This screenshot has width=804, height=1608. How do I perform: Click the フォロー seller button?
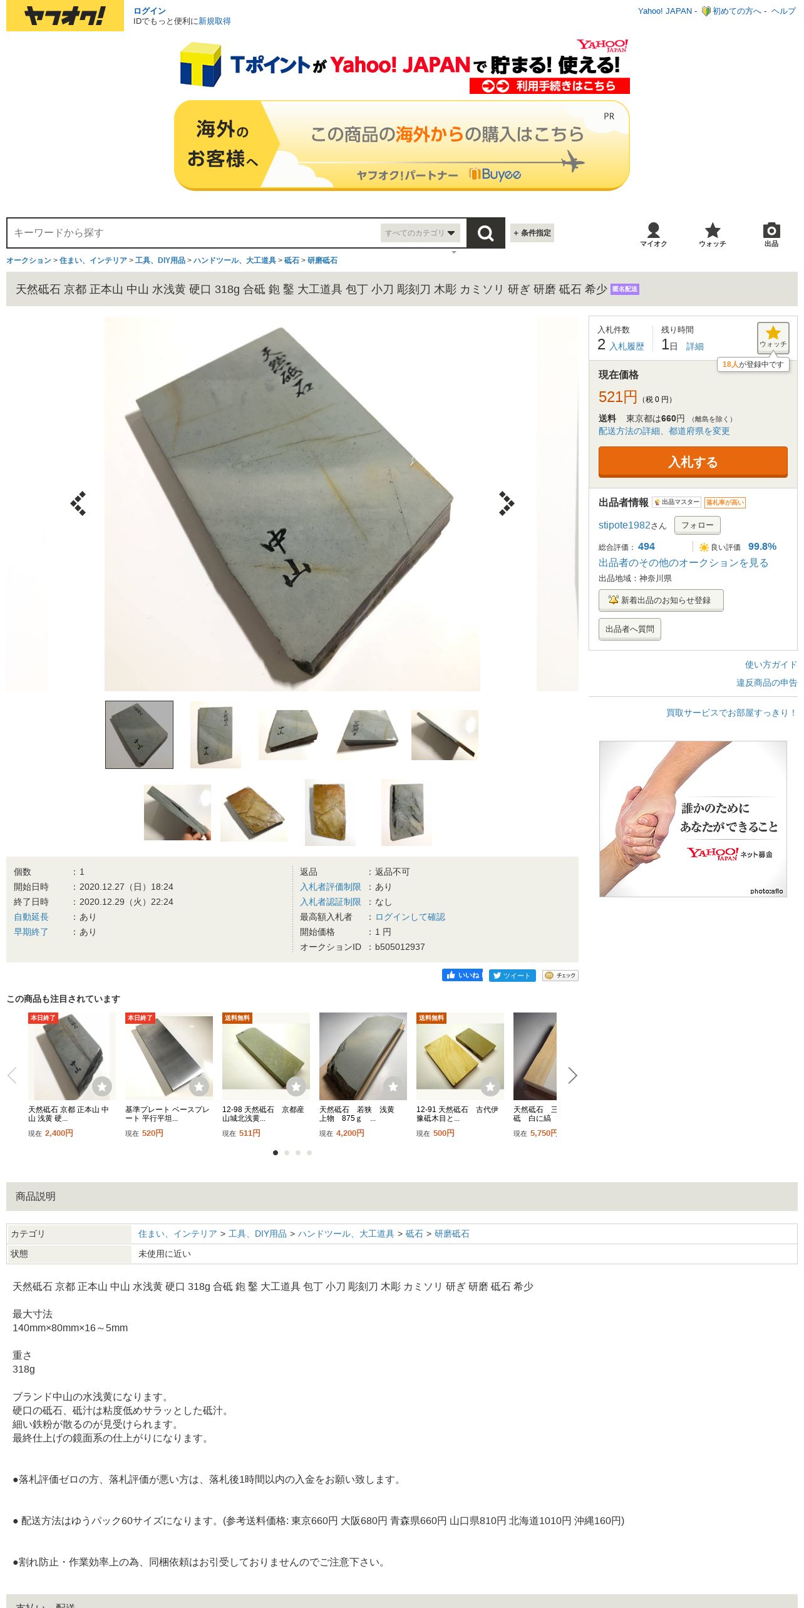[x=697, y=525]
